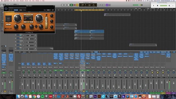Screen dimensions: 176x99
Task: Click the large Delay time knob
Action: (18, 18)
